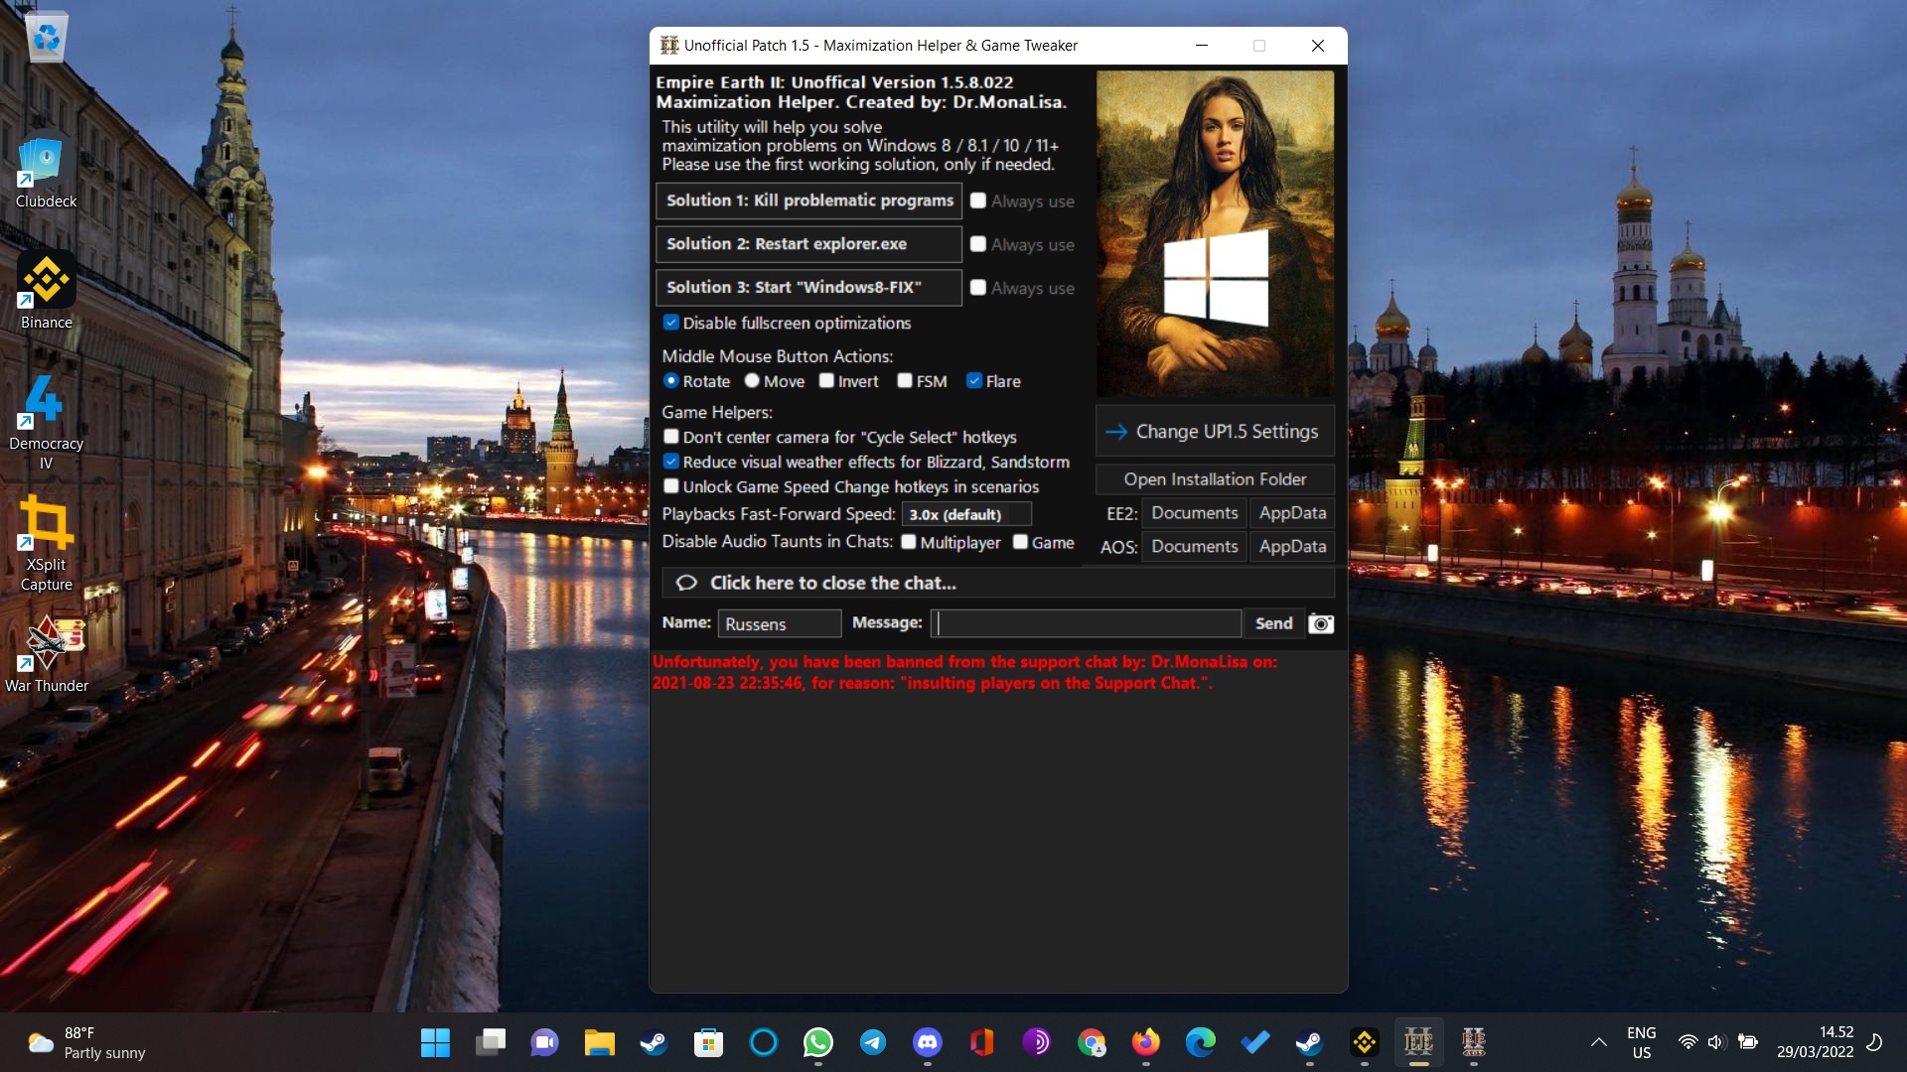1907x1072 pixels.
Task: Click the screenshot camera icon next to Send
Action: [x=1321, y=623]
